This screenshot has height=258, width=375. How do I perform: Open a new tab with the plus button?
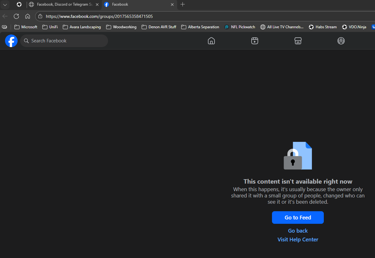182,4
